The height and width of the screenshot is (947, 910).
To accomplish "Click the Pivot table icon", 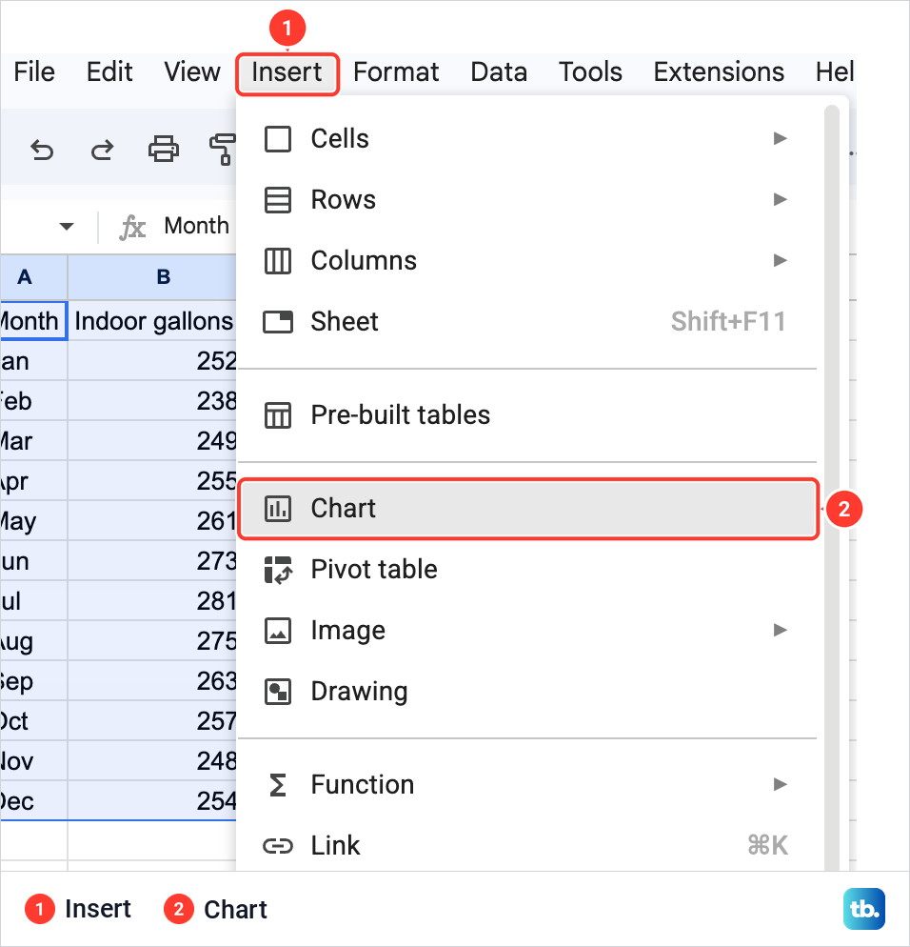I will [x=278, y=570].
